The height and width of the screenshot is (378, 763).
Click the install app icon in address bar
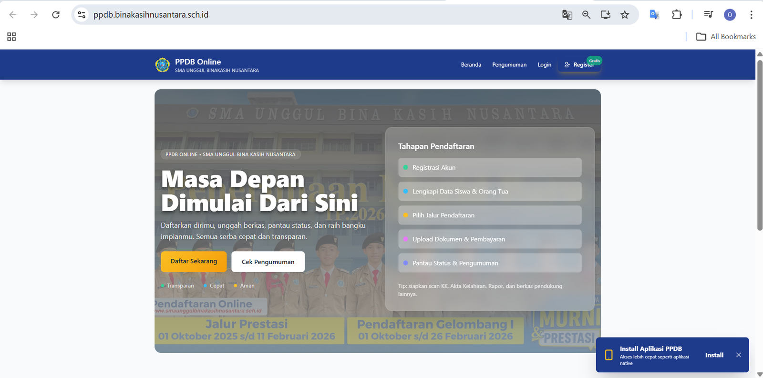pos(606,15)
